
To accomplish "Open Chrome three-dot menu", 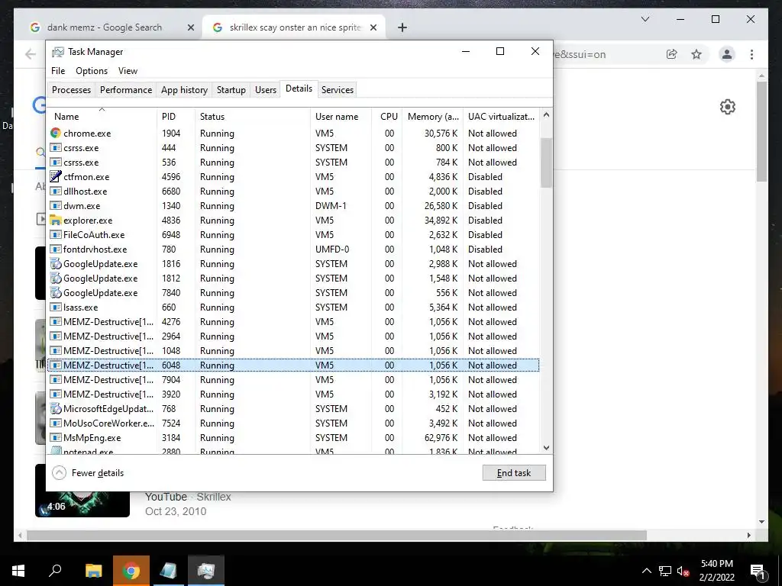I will pyautogui.click(x=751, y=54).
